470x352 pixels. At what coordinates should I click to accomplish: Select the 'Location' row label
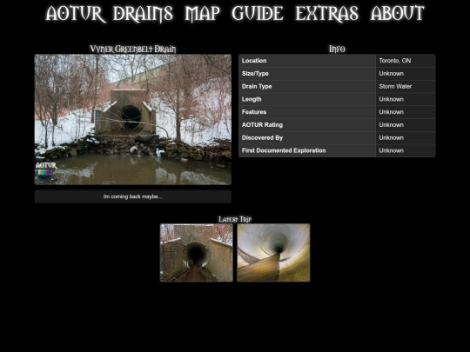pos(254,61)
